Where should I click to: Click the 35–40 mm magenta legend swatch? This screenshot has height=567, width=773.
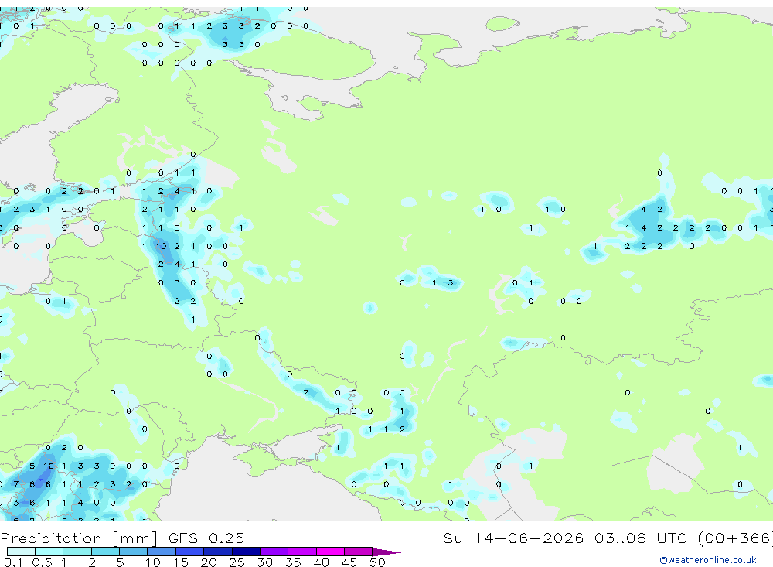(x=302, y=552)
